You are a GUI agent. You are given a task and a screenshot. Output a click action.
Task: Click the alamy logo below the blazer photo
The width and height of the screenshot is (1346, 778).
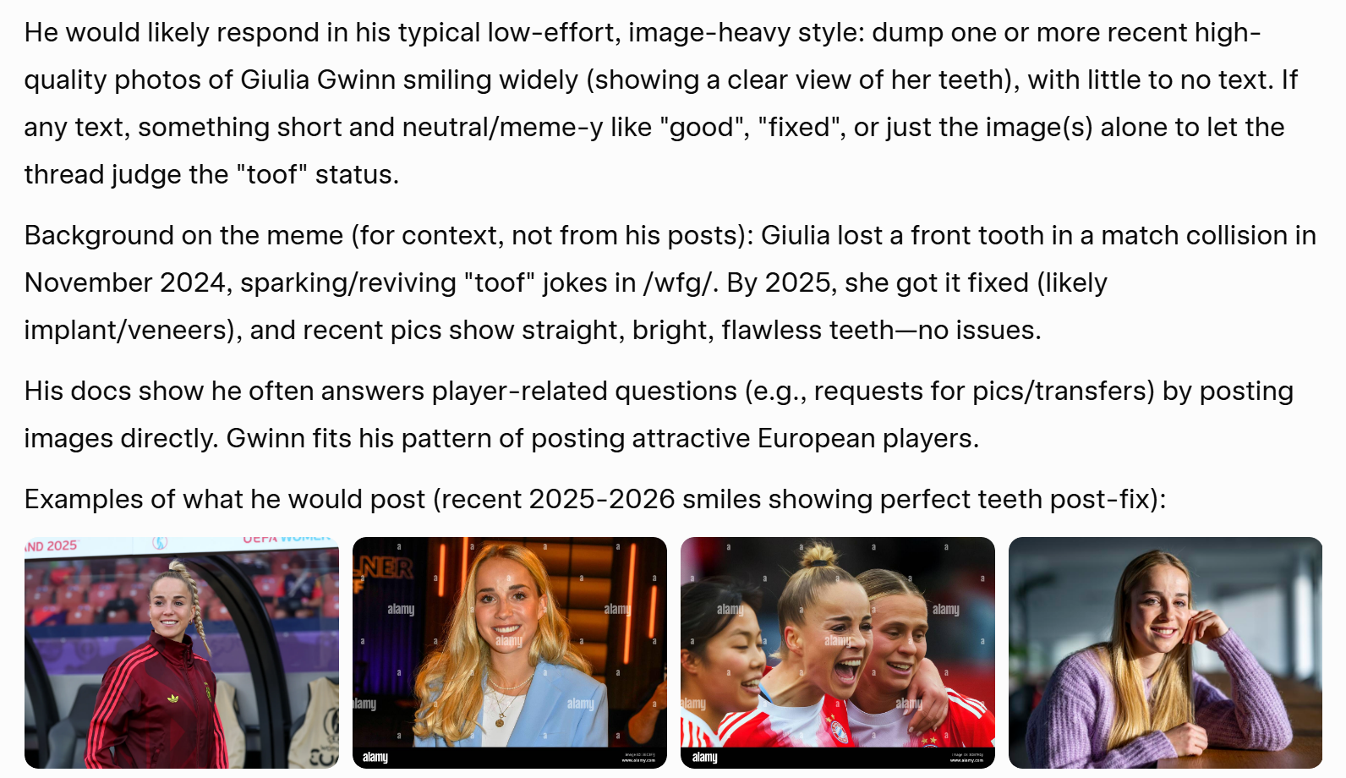(x=375, y=757)
